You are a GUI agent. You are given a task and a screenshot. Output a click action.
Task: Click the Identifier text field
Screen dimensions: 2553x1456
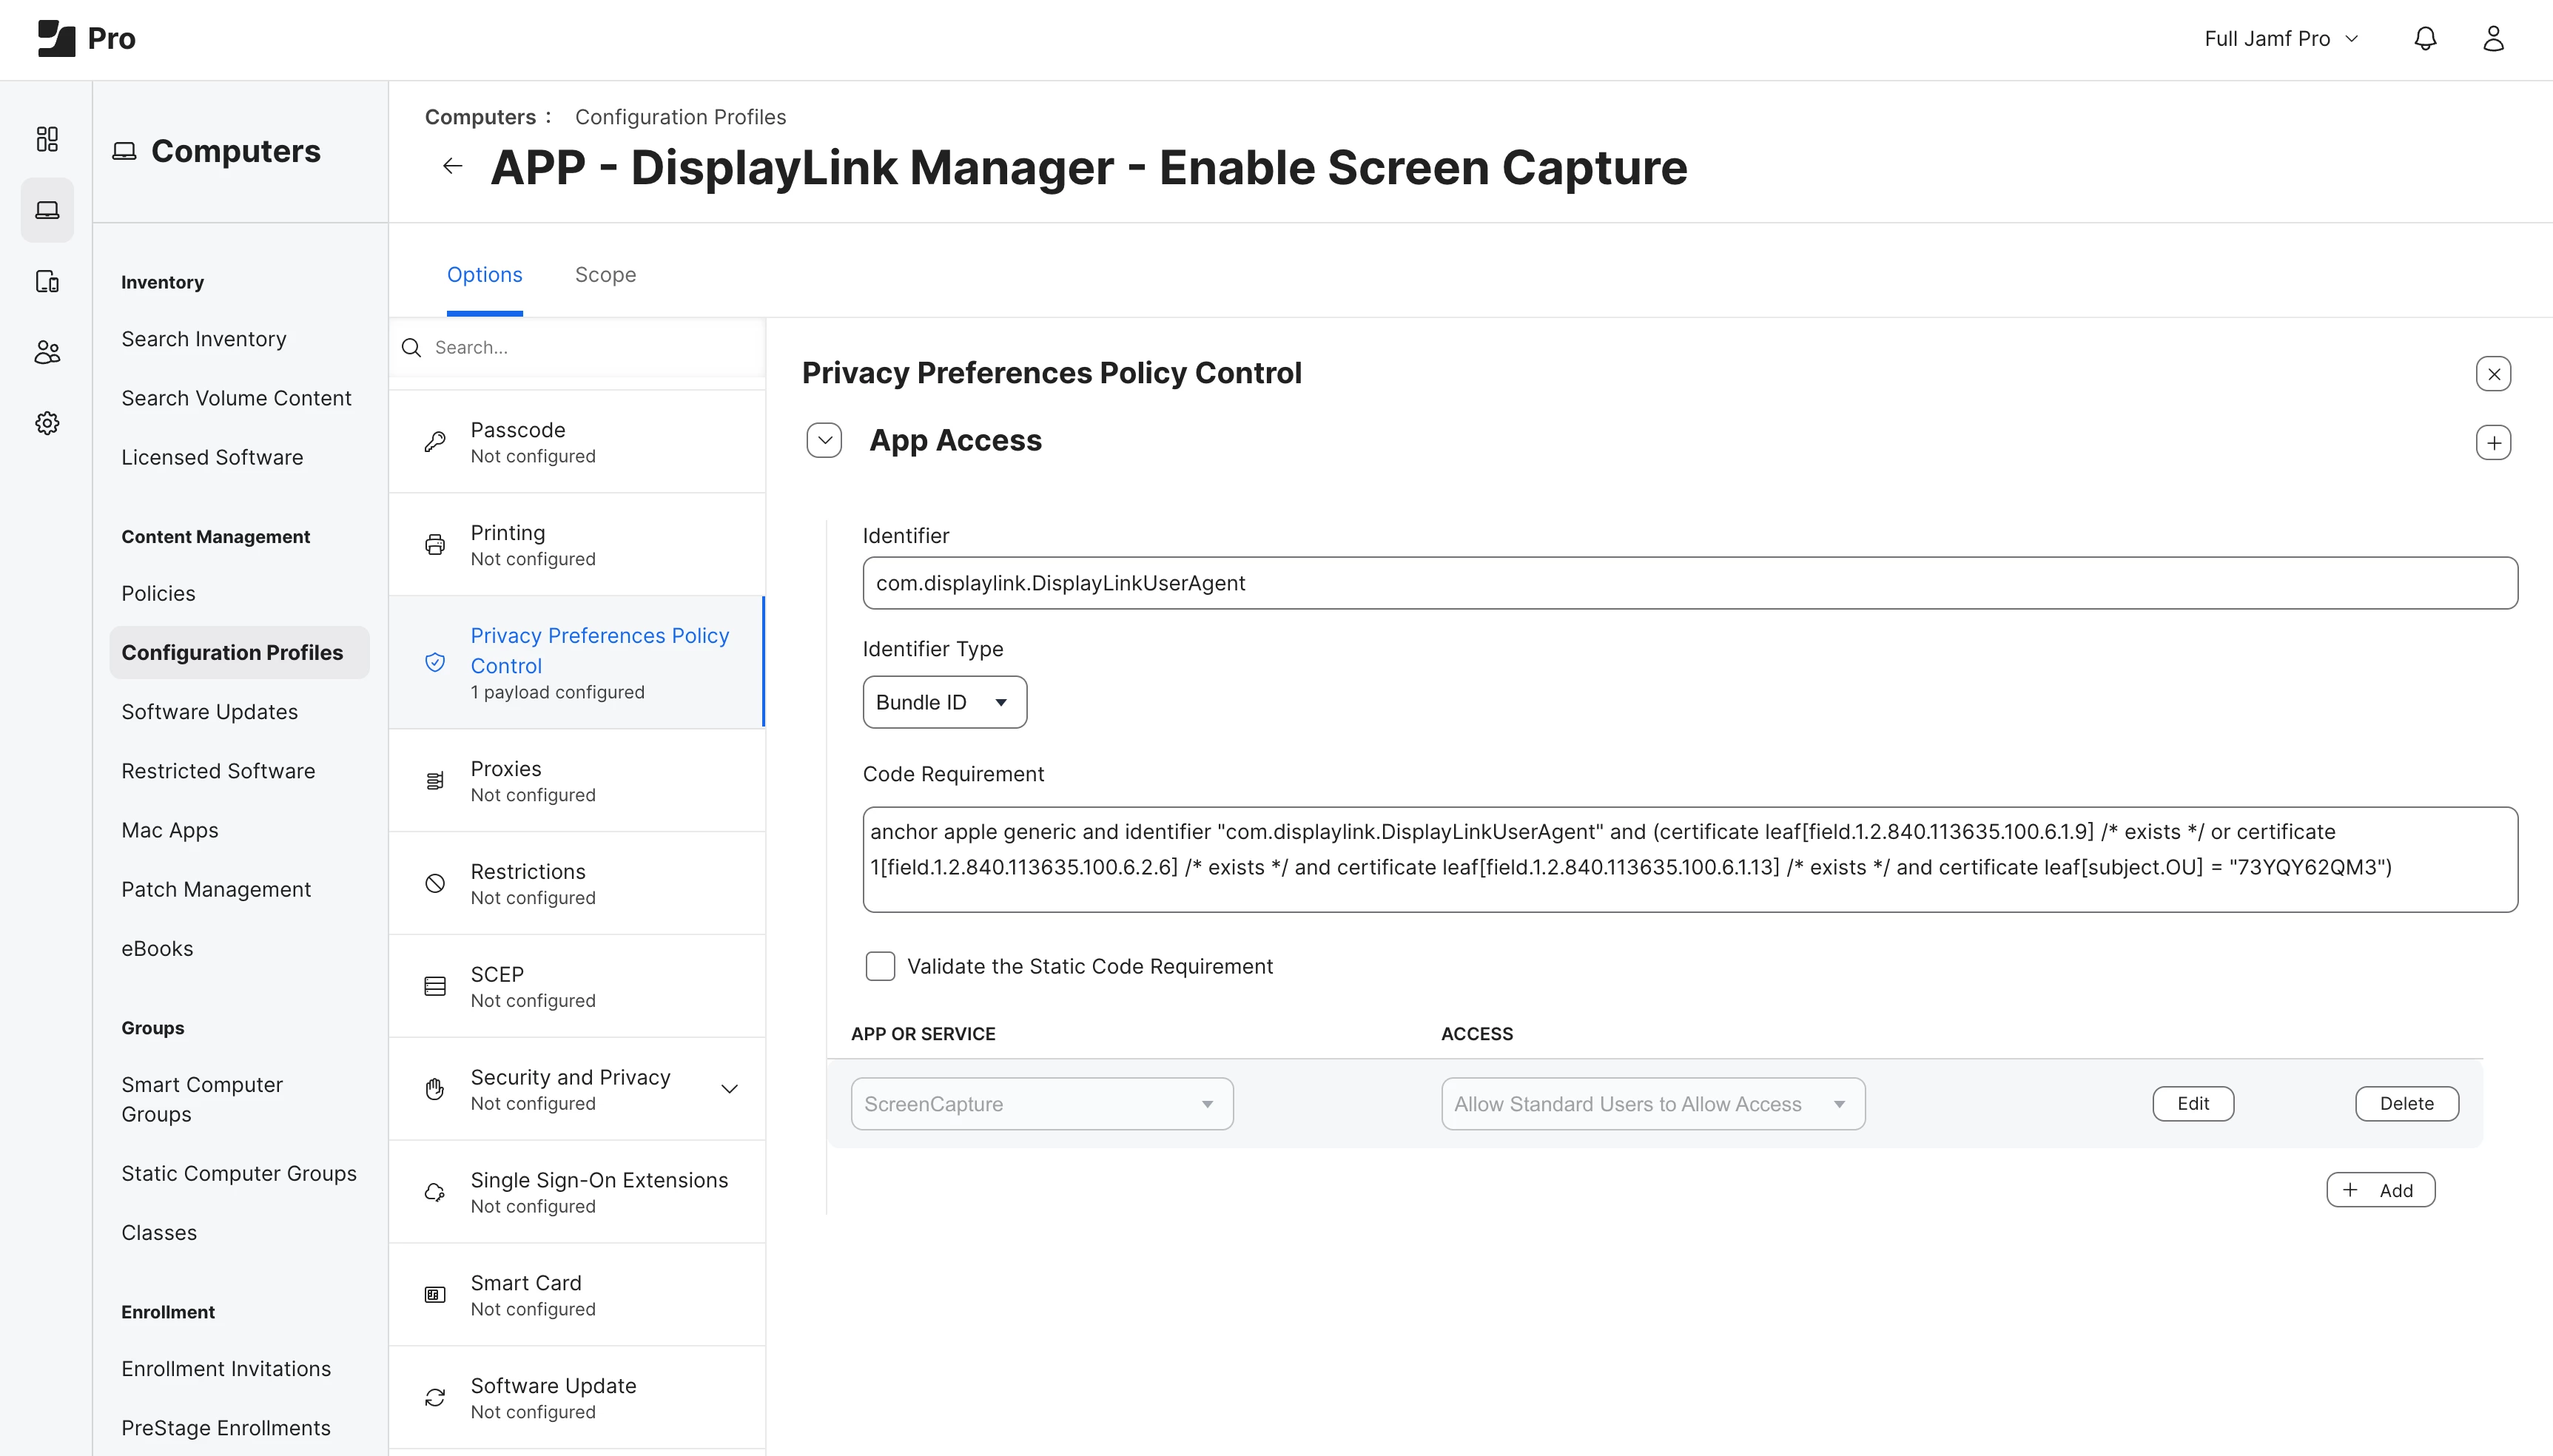click(1690, 583)
